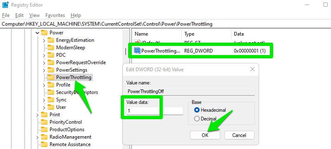Expand the User key
This screenshot has height=149, width=331.
pyautogui.click(x=44, y=108)
